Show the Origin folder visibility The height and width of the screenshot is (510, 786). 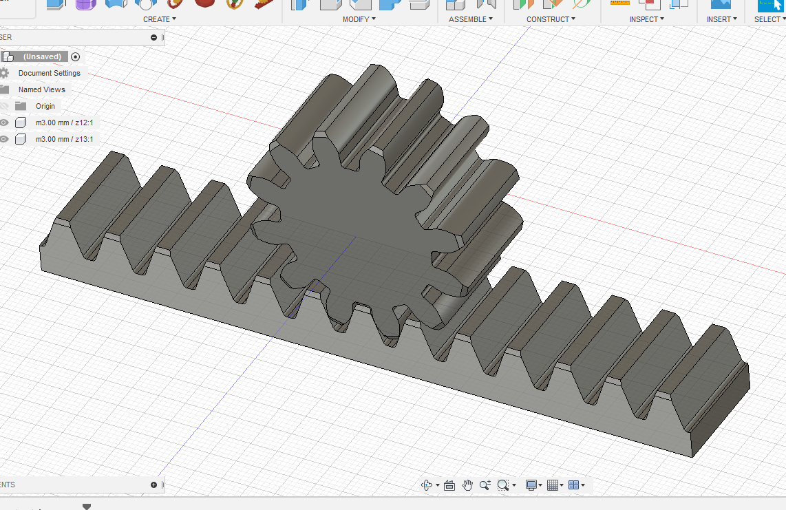4,106
